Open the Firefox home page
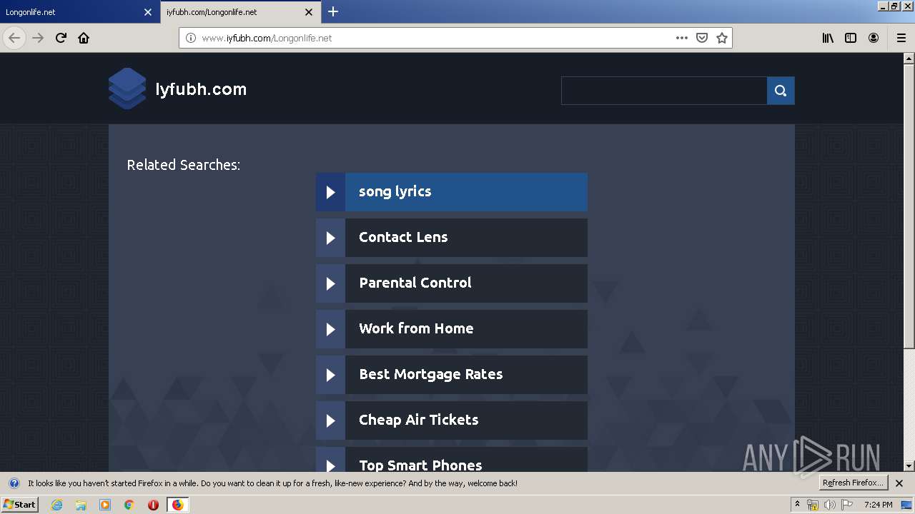The height and width of the screenshot is (514, 915). coord(84,38)
